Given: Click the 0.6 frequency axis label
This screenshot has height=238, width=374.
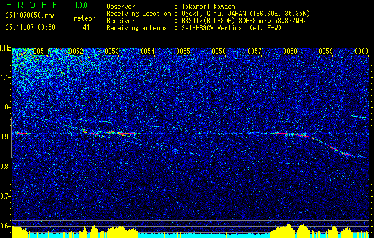Looking at the screenshot, I should (x=5, y=226).
